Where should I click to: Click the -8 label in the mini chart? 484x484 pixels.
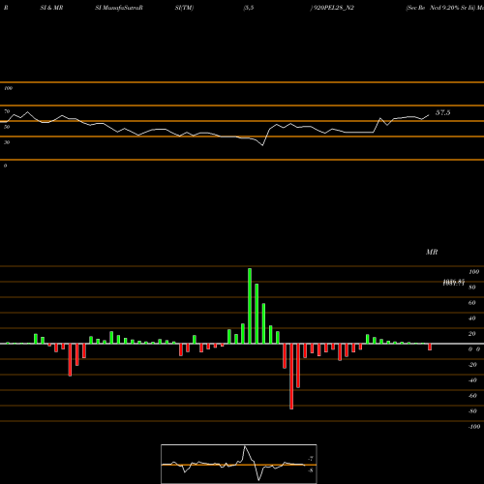click(311, 470)
